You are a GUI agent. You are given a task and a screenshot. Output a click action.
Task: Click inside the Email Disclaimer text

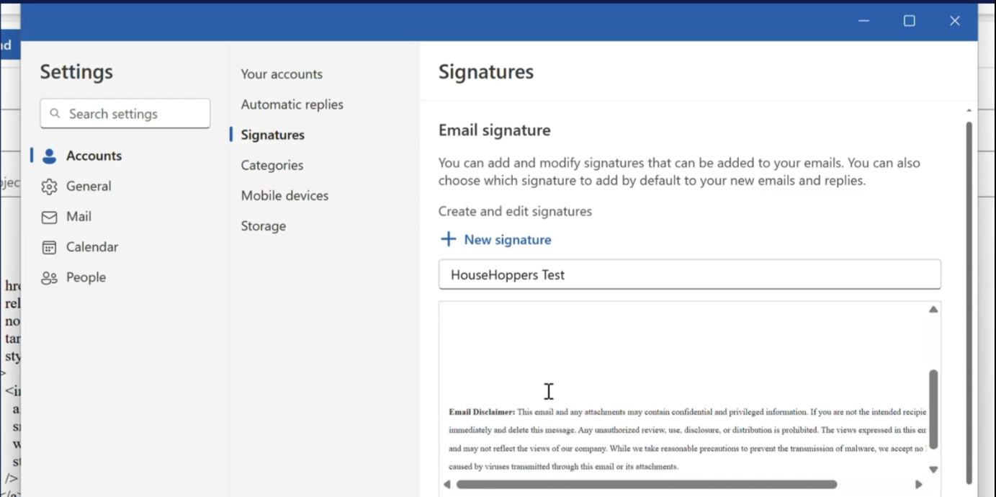pyautogui.click(x=648, y=431)
